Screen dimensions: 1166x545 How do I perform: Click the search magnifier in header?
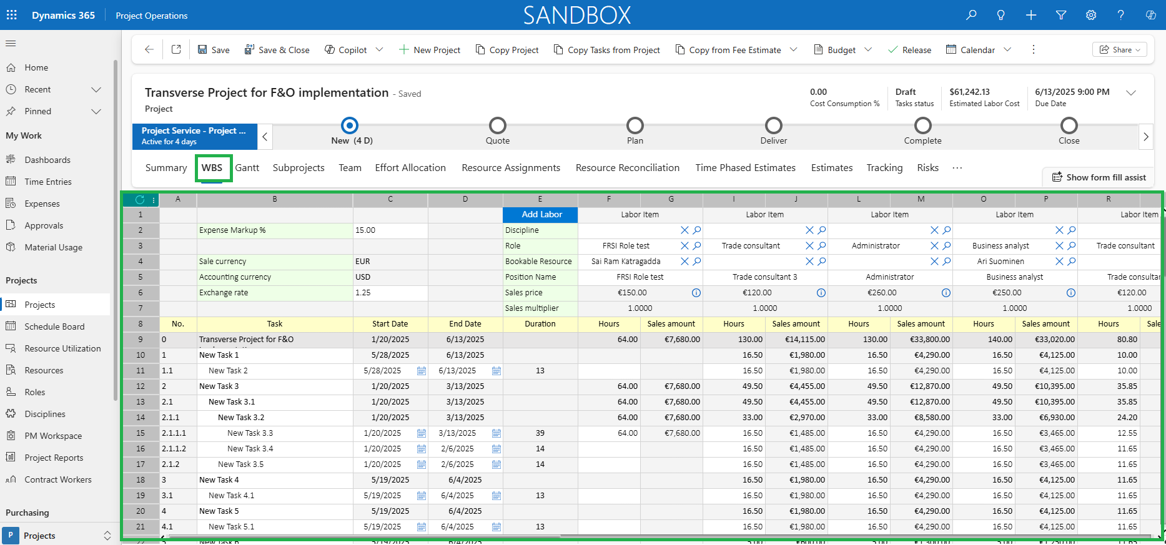[x=971, y=15]
